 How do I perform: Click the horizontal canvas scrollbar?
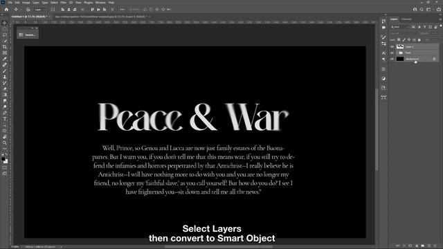(219, 247)
